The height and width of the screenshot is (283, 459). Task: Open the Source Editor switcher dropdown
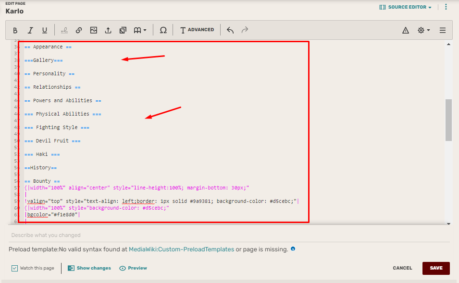click(405, 7)
